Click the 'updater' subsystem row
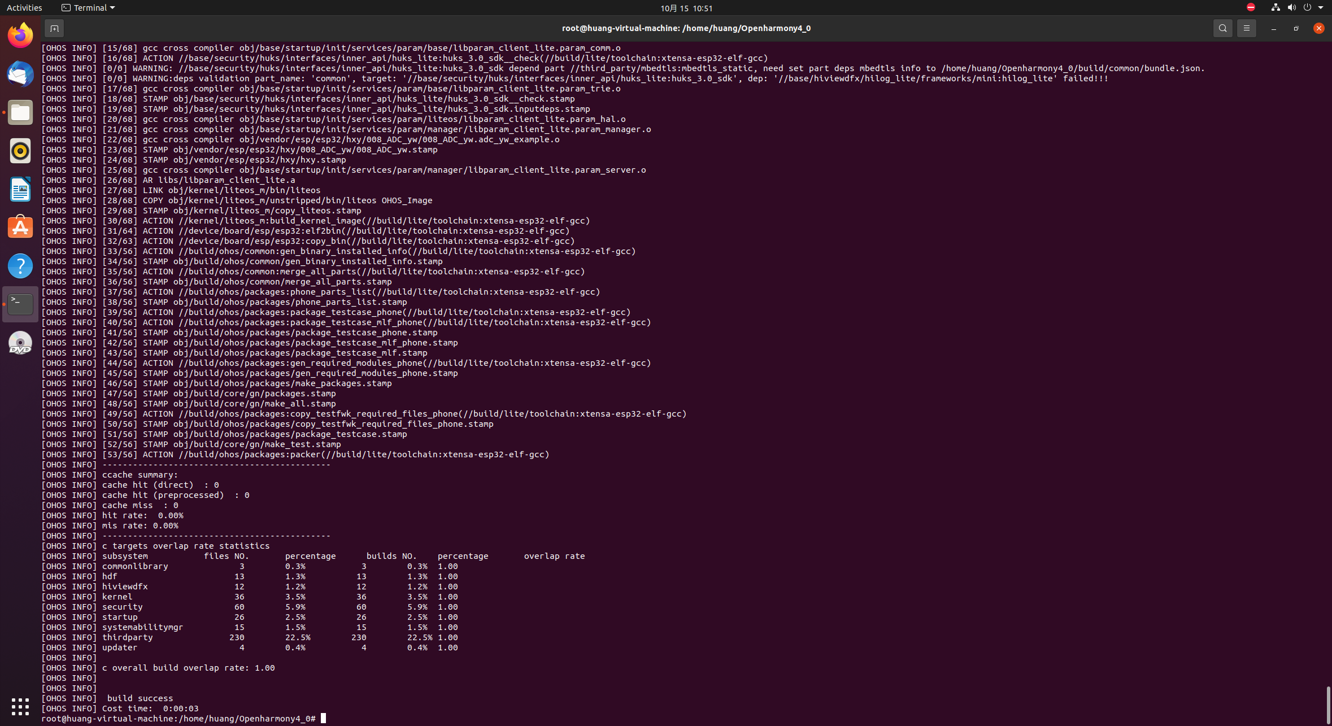The width and height of the screenshot is (1332, 726). (x=250, y=648)
